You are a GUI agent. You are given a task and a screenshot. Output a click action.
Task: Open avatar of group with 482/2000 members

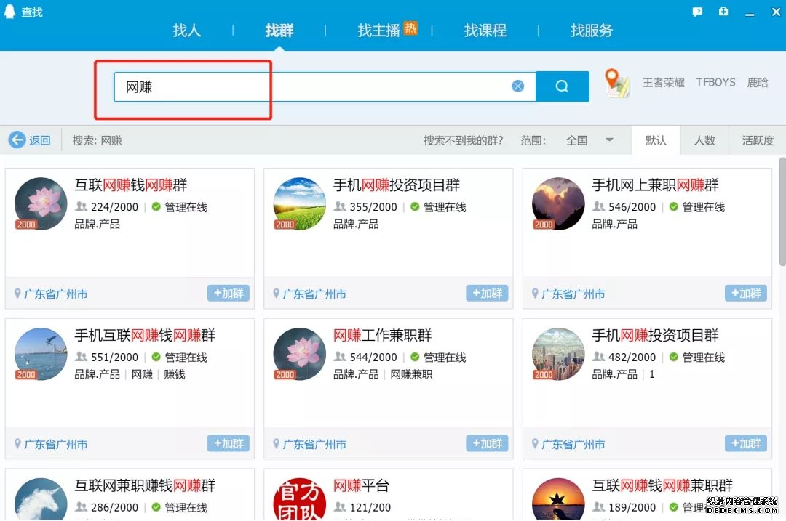558,354
